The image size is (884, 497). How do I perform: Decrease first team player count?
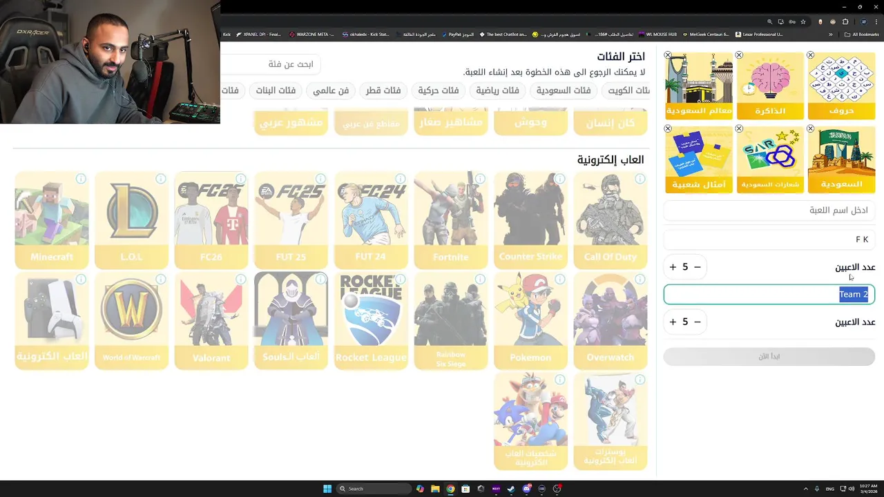[698, 267]
